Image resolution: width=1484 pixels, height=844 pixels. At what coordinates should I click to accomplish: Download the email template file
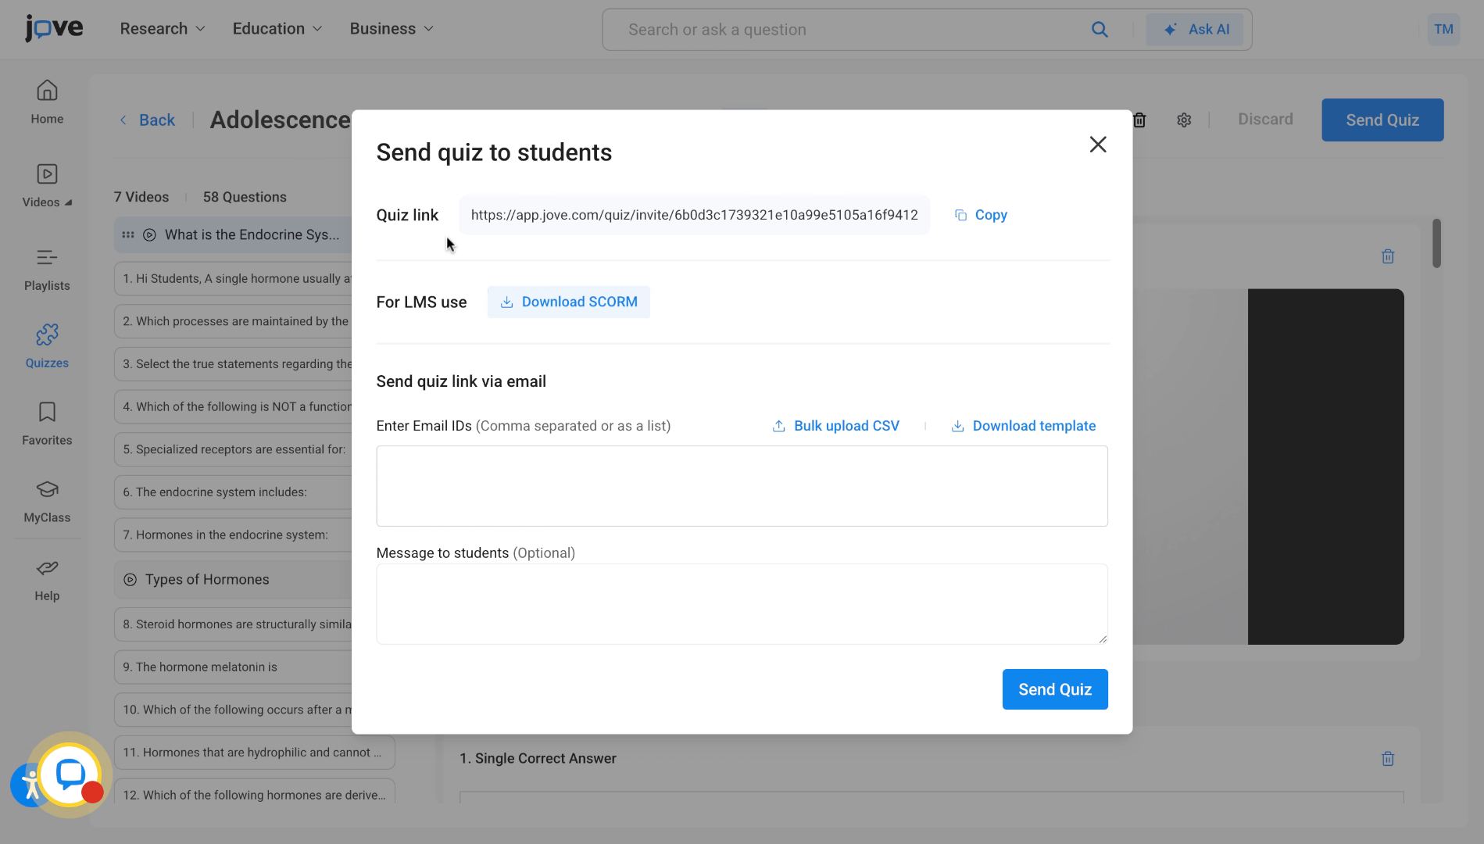(1024, 426)
